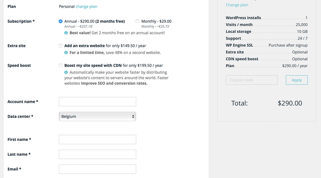Click into the Account name field

(97, 102)
